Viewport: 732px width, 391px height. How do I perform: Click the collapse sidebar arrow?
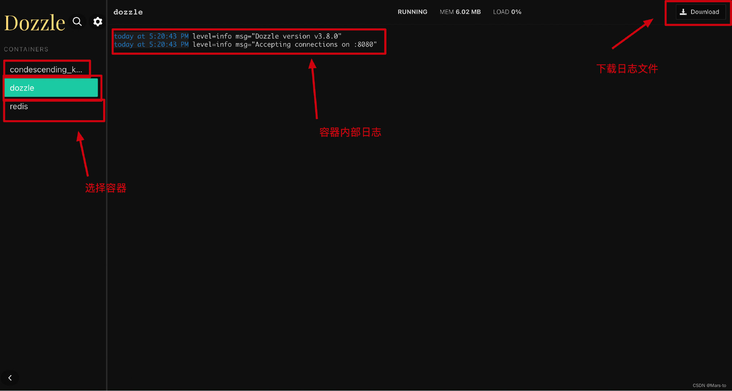pyautogui.click(x=10, y=378)
